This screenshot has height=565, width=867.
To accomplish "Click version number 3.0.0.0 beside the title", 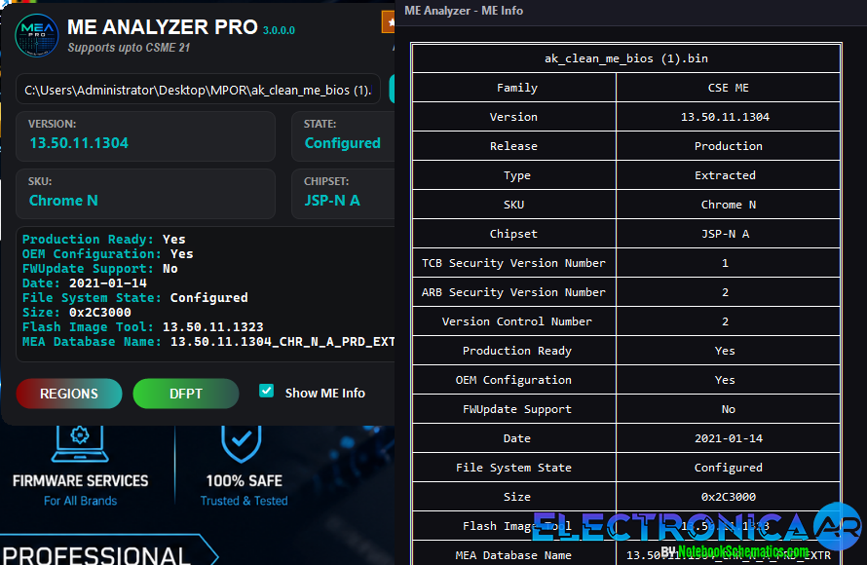I will [x=279, y=30].
